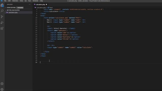Click the "add" option value
This screenshot has width=162, height=91.
click(65, 33)
